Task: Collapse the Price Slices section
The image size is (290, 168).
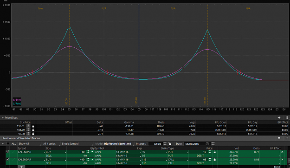Action: [x=3, y=118]
